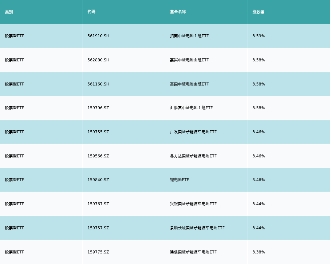
Task: Click the 3.38% change value
Action: (259, 252)
